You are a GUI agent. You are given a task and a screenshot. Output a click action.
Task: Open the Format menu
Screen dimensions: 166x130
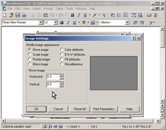pyautogui.click(x=48, y=9)
